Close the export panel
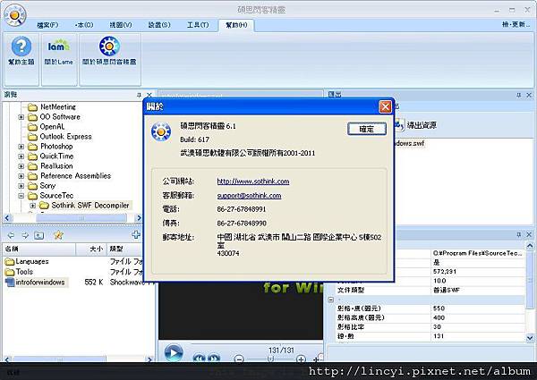Screen dimensions: 537x380 point(529,95)
